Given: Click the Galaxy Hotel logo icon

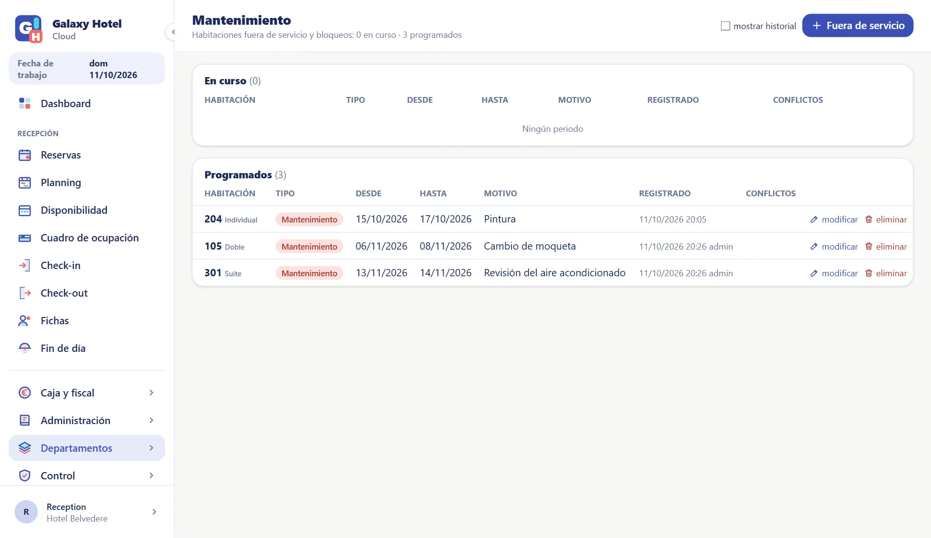Looking at the screenshot, I should 29,29.
